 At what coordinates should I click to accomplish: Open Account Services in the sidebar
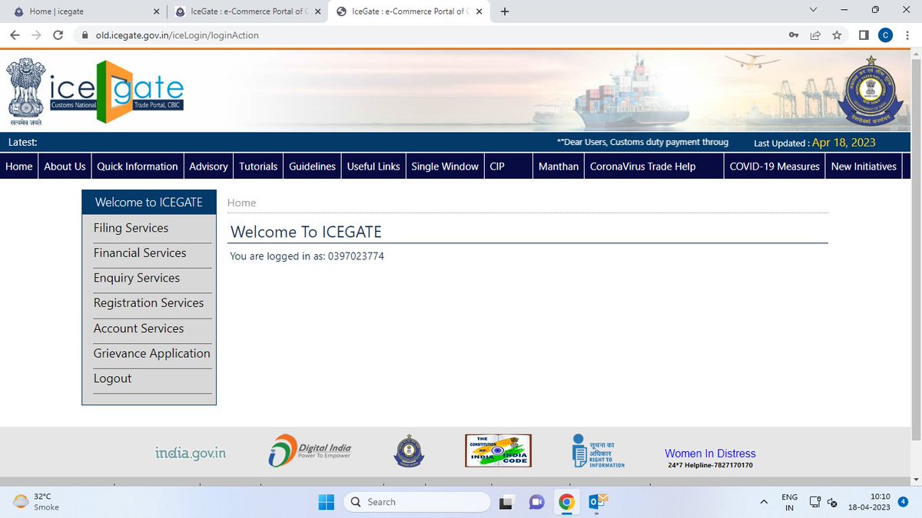(x=138, y=328)
